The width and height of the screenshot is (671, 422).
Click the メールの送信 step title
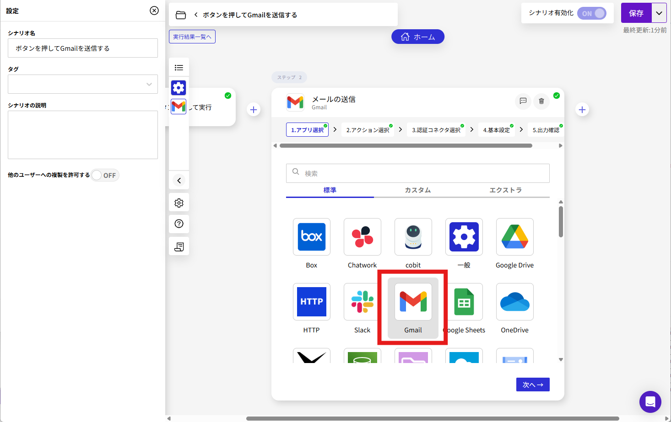point(334,99)
